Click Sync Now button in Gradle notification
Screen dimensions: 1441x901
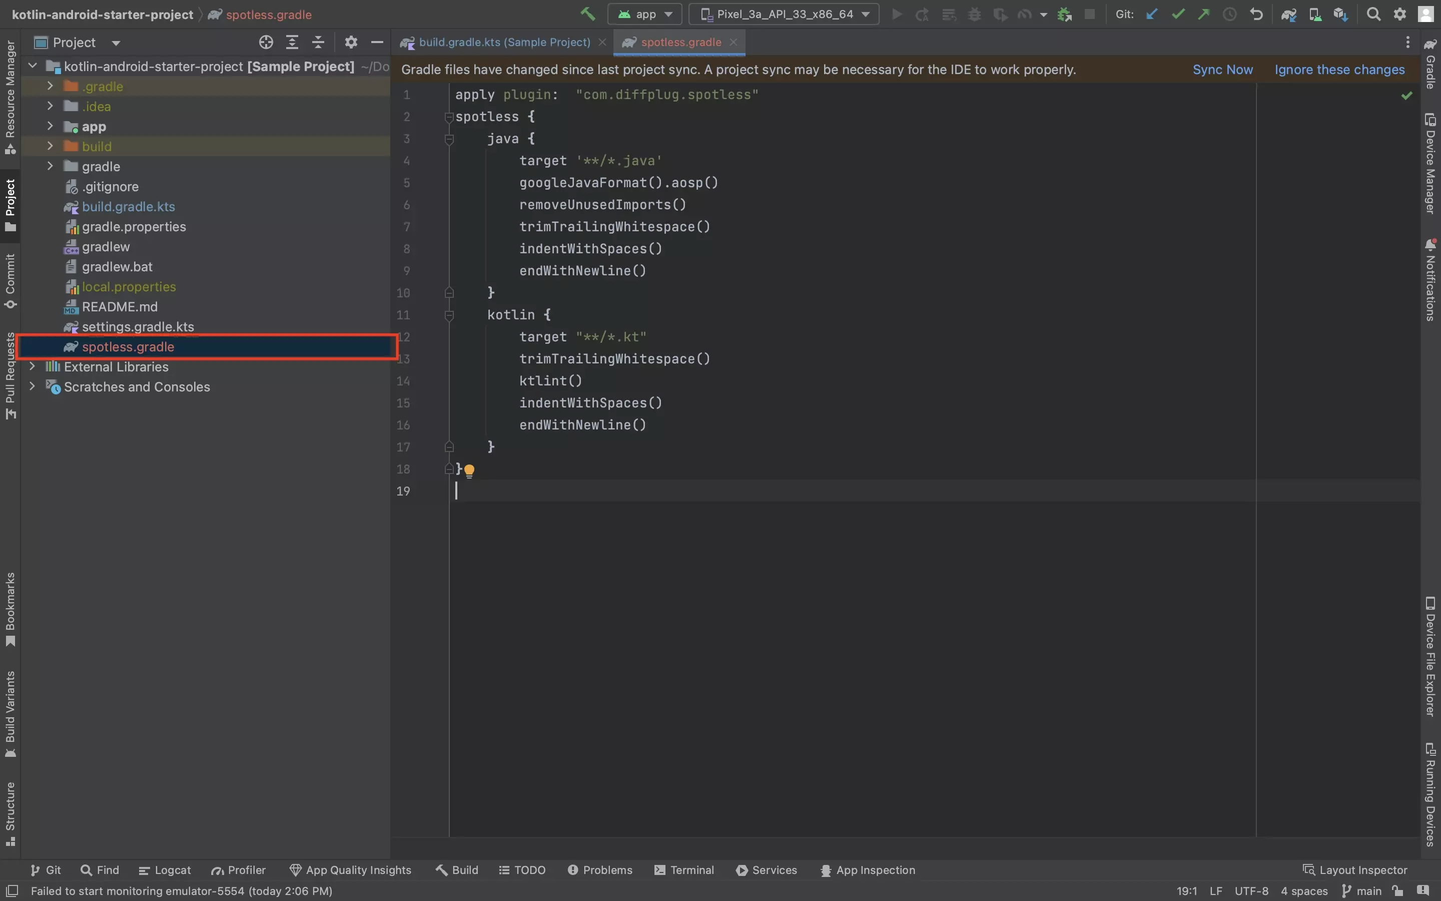pyautogui.click(x=1223, y=69)
